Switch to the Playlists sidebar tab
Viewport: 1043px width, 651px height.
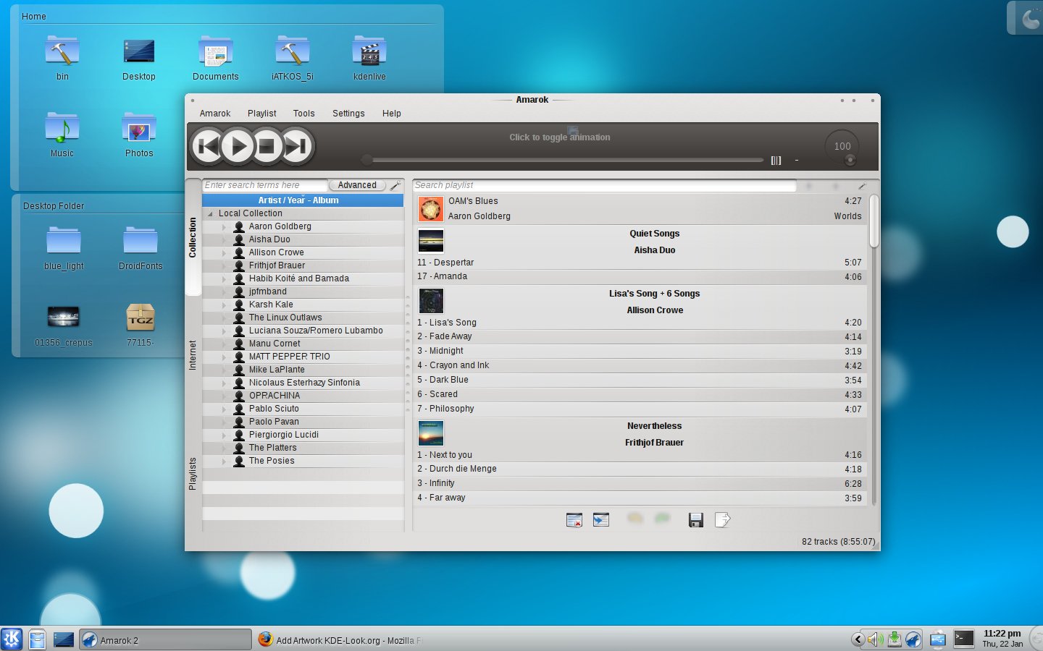(x=193, y=474)
